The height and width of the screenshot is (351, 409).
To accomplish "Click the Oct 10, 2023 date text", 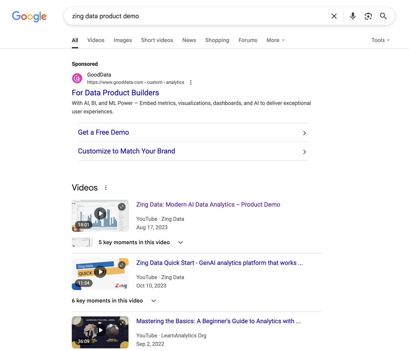I will [x=151, y=286].
